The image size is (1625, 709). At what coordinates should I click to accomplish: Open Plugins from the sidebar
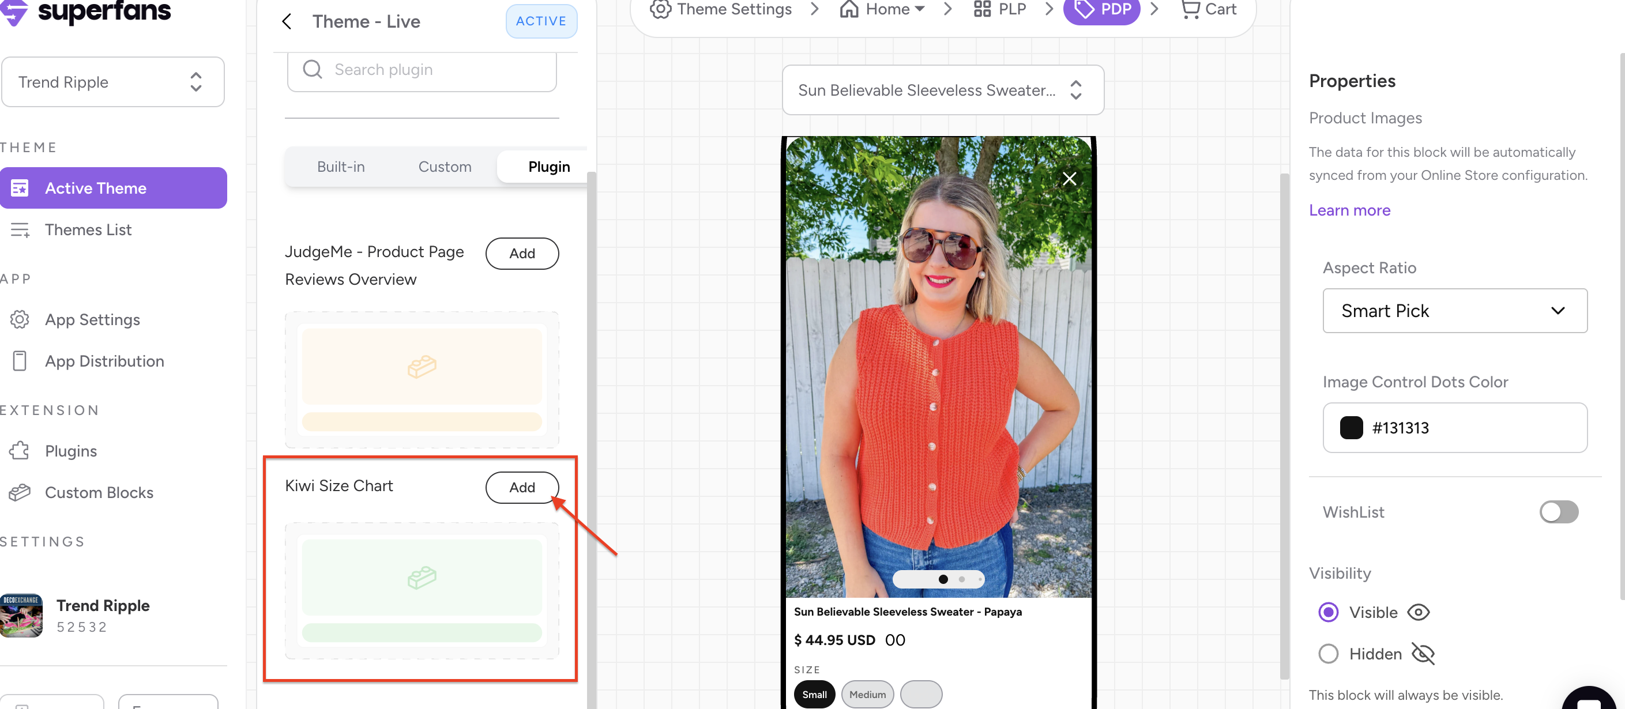click(71, 451)
